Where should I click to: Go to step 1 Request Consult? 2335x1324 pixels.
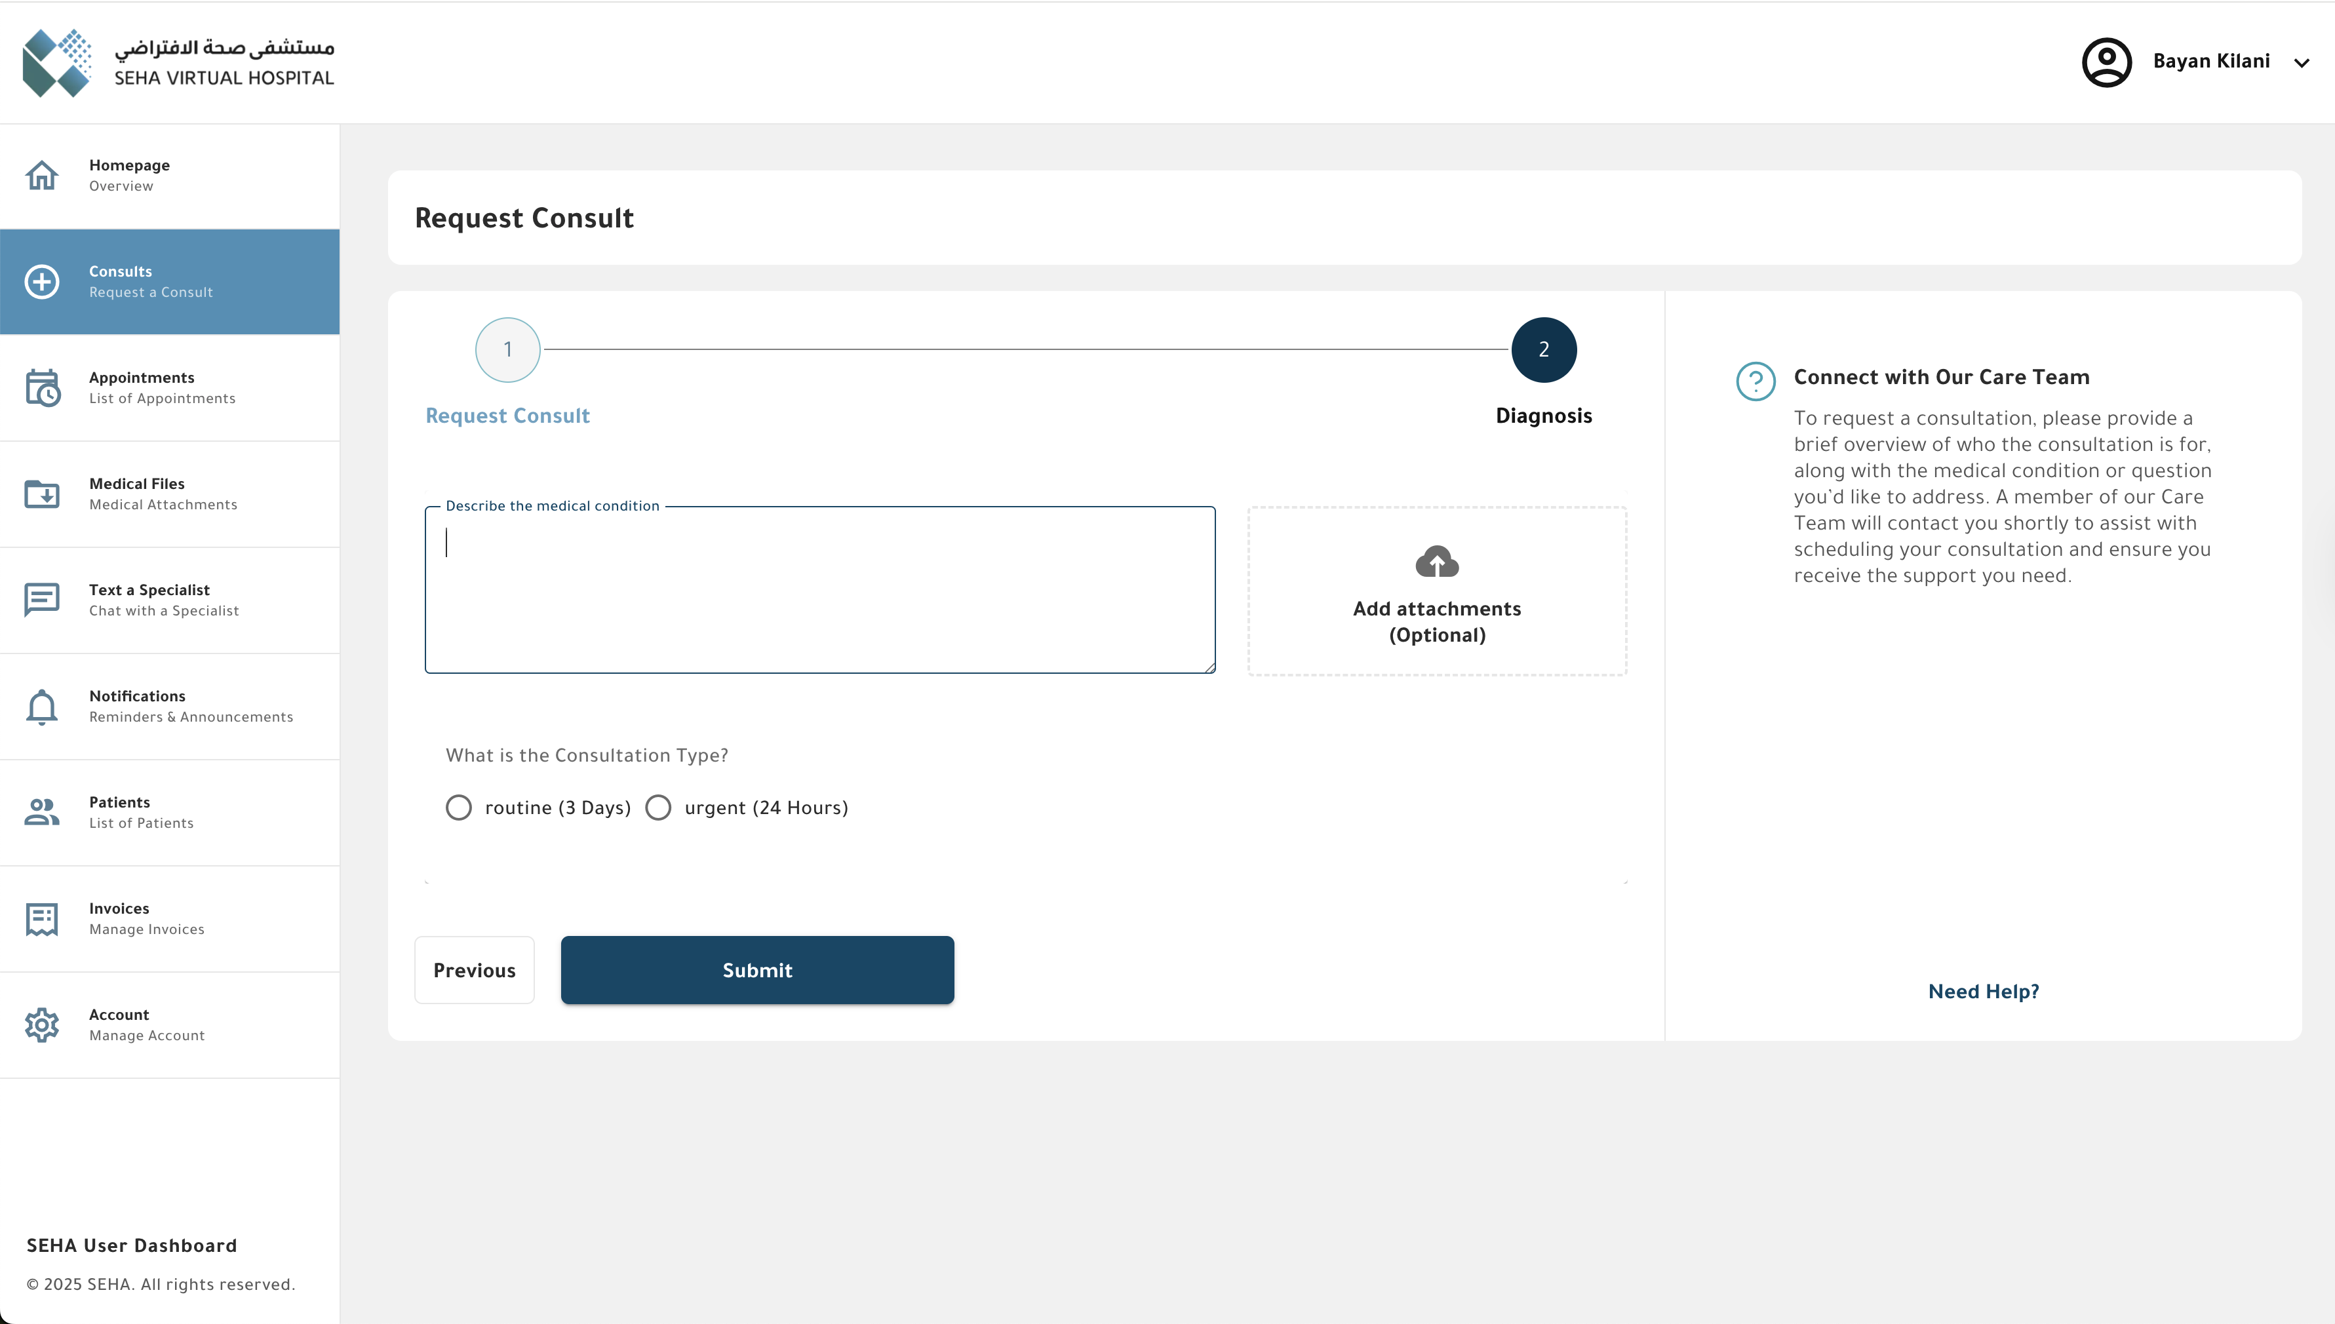point(507,350)
